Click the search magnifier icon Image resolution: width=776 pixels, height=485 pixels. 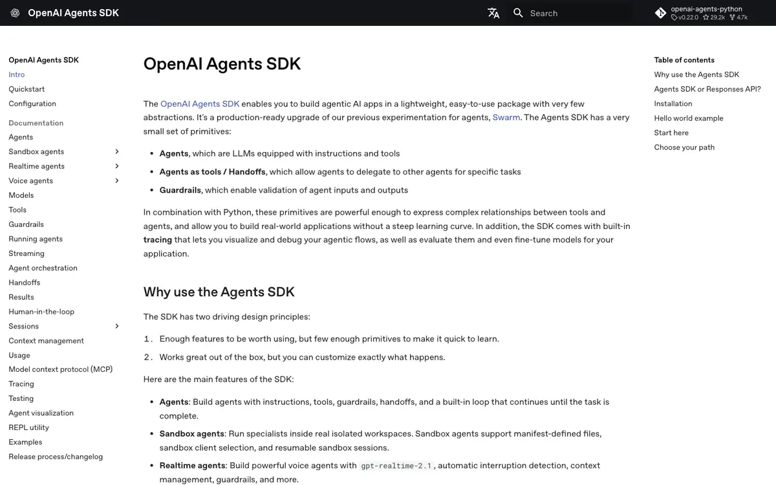(518, 13)
